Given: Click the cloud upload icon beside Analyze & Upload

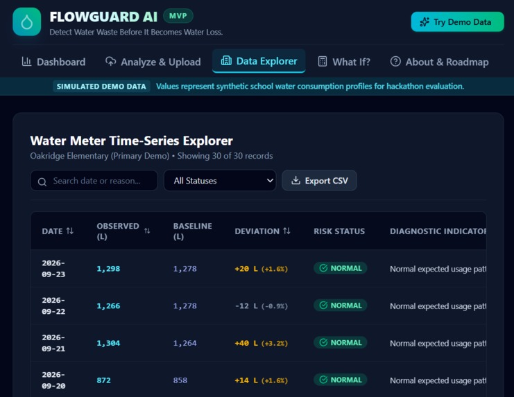Looking at the screenshot, I should pos(111,61).
